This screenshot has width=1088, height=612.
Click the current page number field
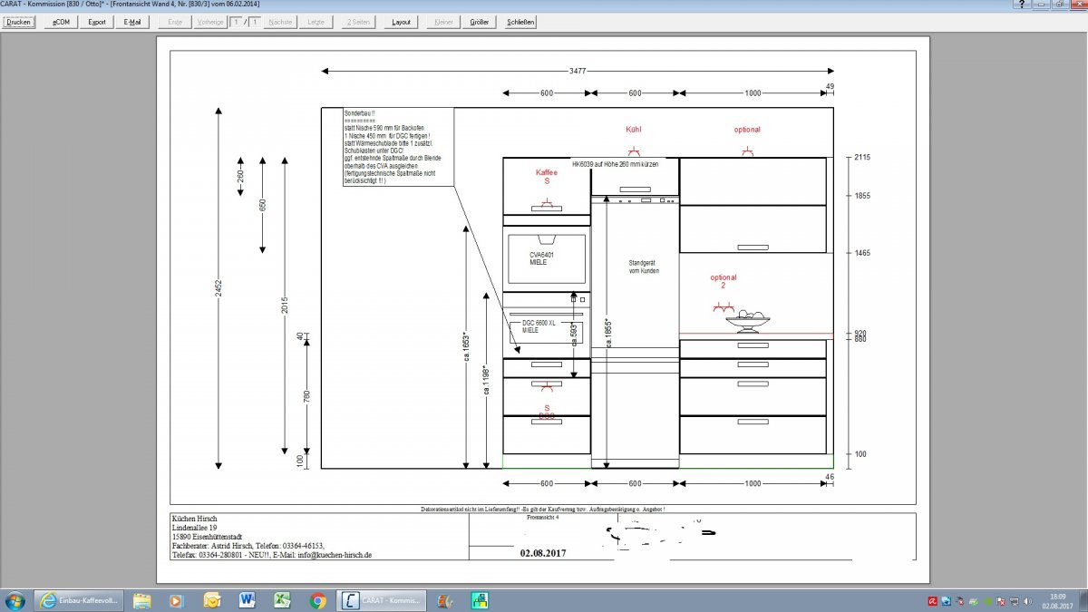tap(235, 22)
